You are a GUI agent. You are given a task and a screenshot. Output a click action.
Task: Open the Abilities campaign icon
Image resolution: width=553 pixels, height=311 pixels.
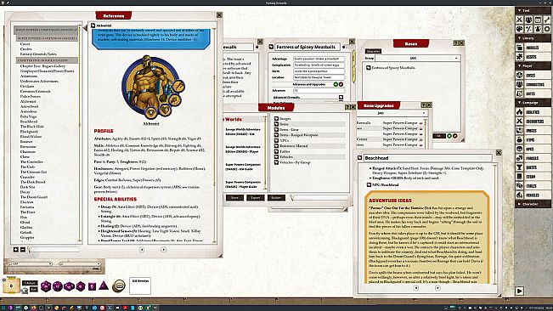[x=520, y=112]
